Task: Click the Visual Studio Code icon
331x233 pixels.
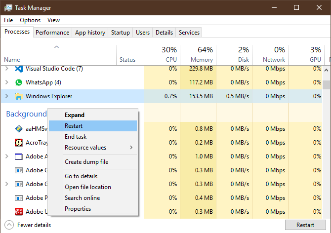Action: point(19,69)
